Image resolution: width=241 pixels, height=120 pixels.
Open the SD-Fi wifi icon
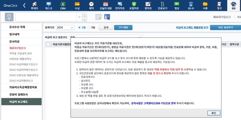[191, 5]
